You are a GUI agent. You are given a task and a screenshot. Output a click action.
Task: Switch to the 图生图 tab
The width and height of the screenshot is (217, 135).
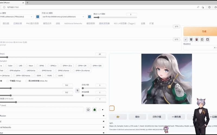6,23
